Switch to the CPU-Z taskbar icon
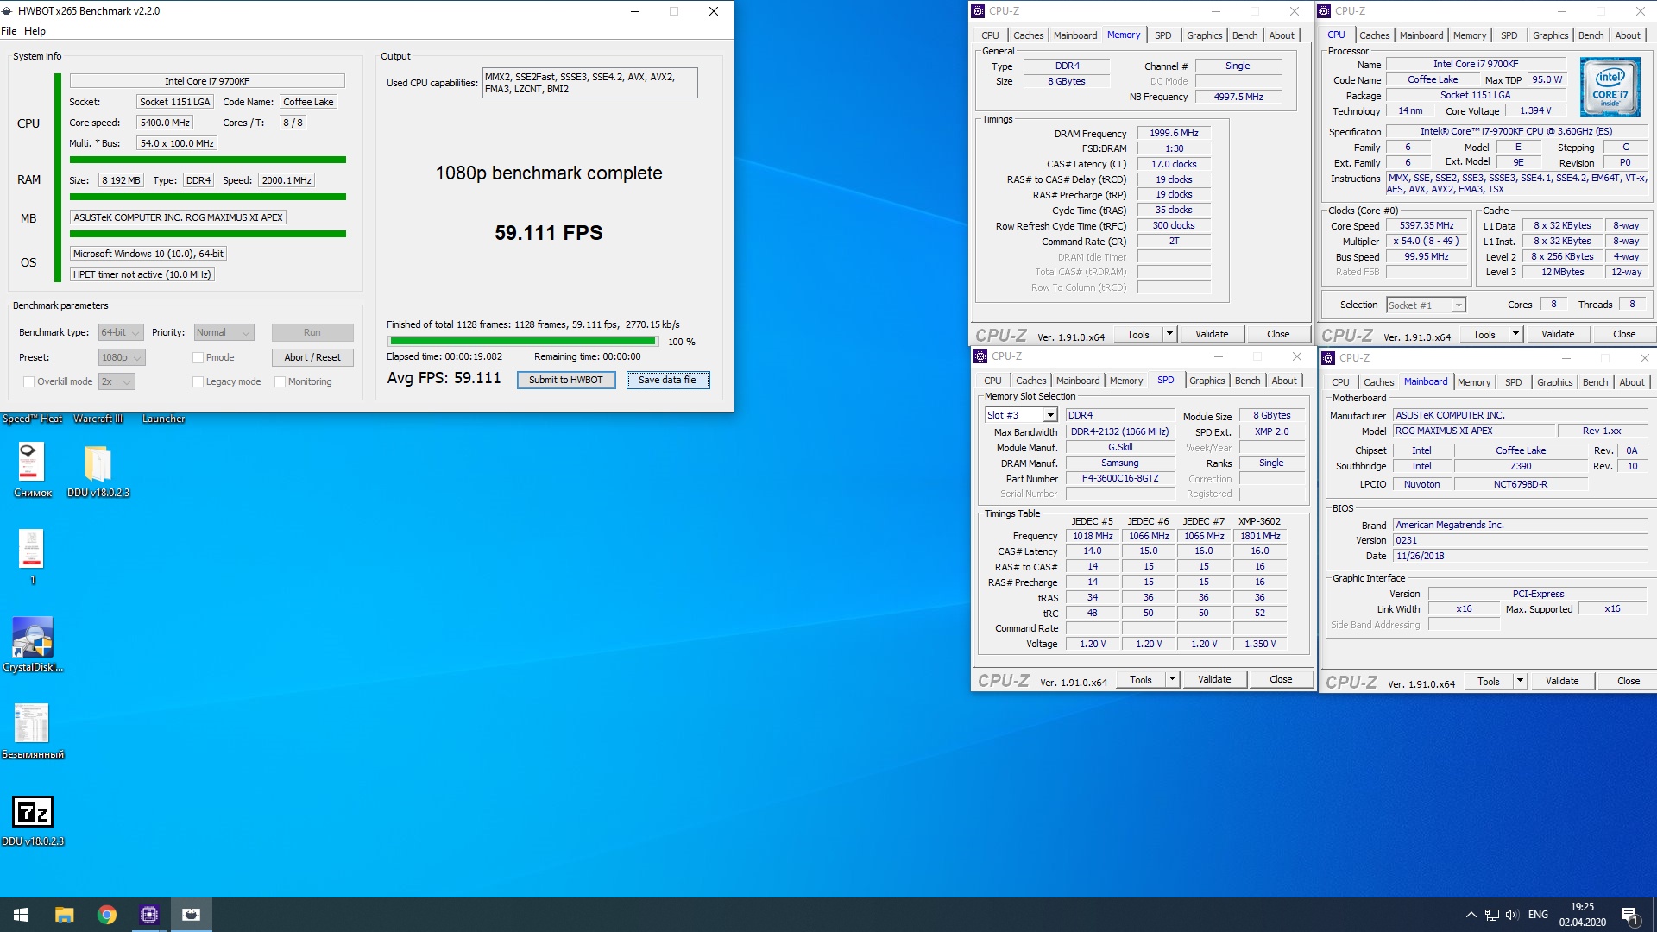The height and width of the screenshot is (932, 1657). [149, 915]
